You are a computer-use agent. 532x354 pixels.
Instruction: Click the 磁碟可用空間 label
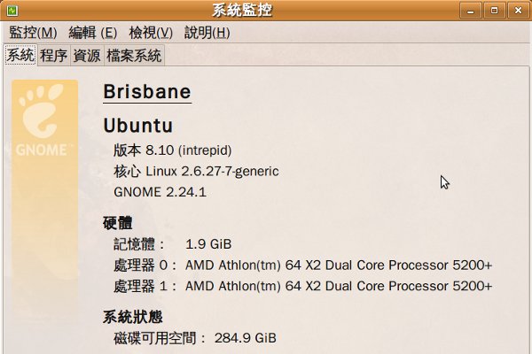tap(160, 338)
